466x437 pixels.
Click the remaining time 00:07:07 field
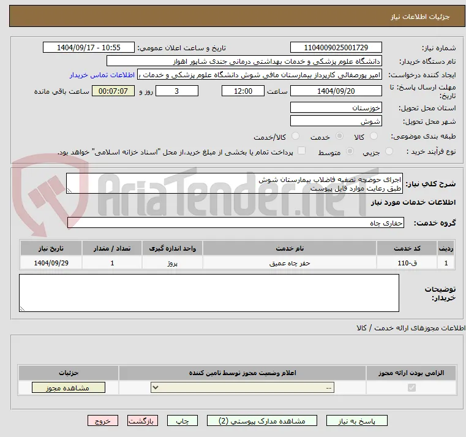[x=113, y=91]
